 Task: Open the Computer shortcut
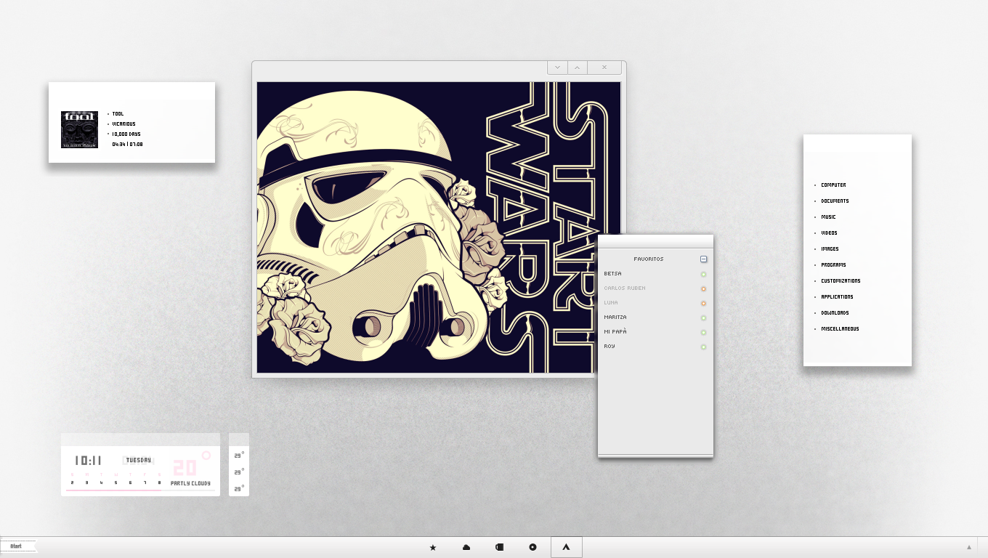(833, 185)
